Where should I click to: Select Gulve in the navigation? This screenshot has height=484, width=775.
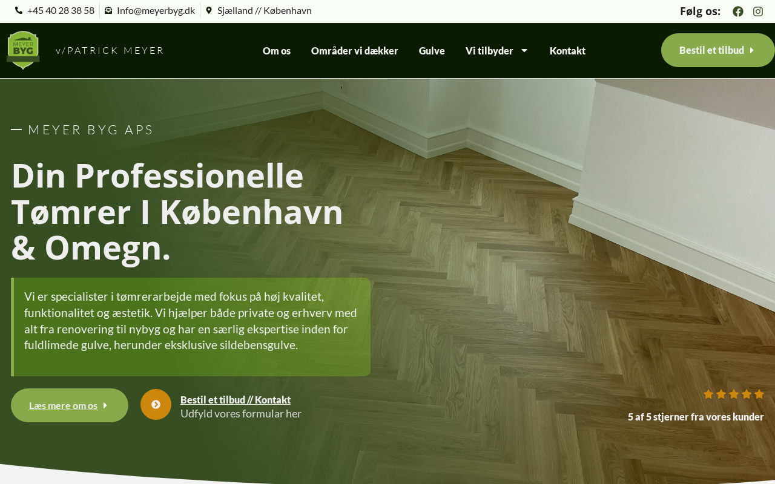point(432,51)
